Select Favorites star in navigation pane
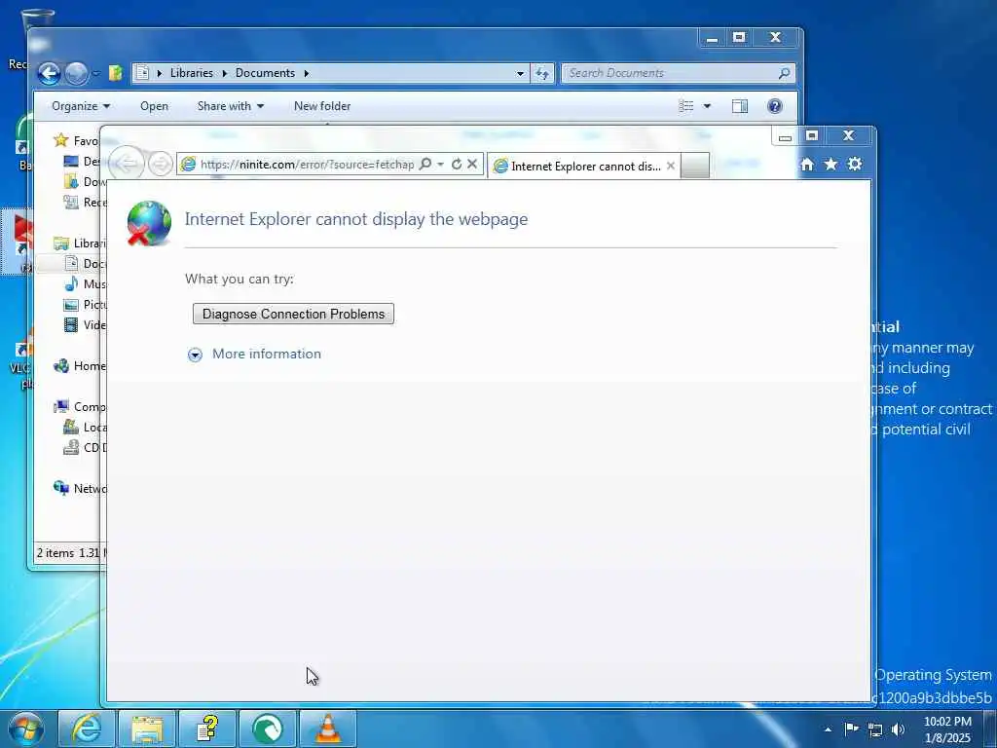Viewport: 997px width, 748px height. click(x=61, y=140)
